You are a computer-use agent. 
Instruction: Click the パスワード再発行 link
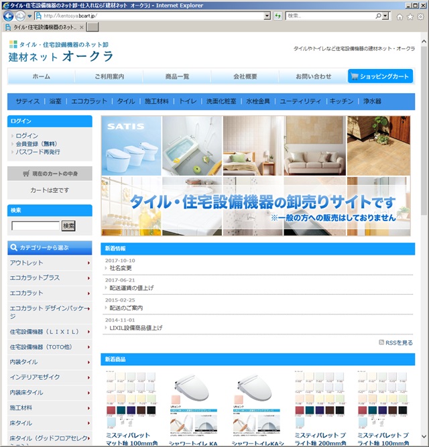[38, 151]
